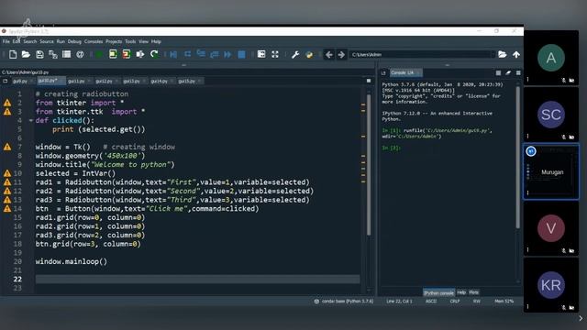Screen dimensions: 587x330
Task: Select participant tile SC in call panel
Action: point(551,115)
